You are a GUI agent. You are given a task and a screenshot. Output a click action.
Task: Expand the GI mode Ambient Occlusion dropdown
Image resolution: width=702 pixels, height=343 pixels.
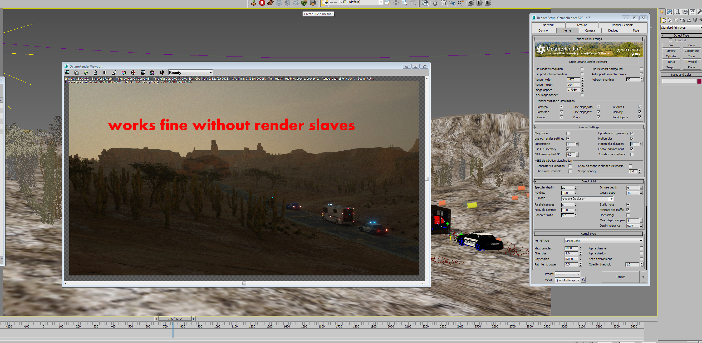tap(587, 199)
